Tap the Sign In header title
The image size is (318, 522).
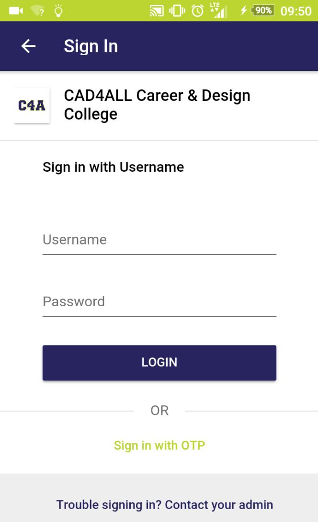pos(91,46)
